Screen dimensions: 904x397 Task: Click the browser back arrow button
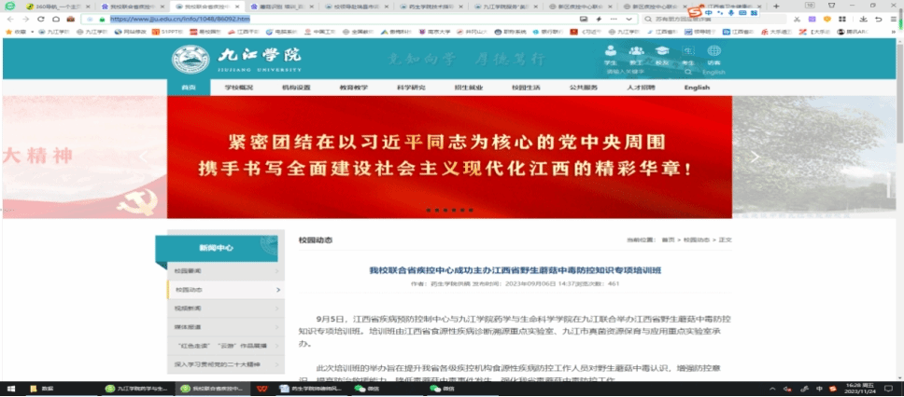coord(8,19)
